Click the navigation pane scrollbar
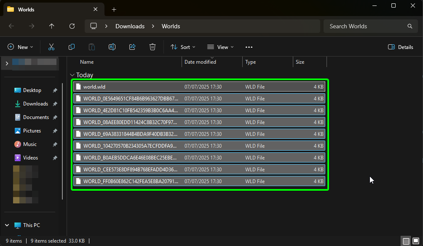The height and width of the screenshot is (246, 423). (63, 141)
